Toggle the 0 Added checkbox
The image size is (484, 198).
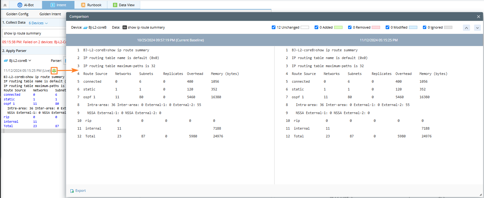coord(316,27)
